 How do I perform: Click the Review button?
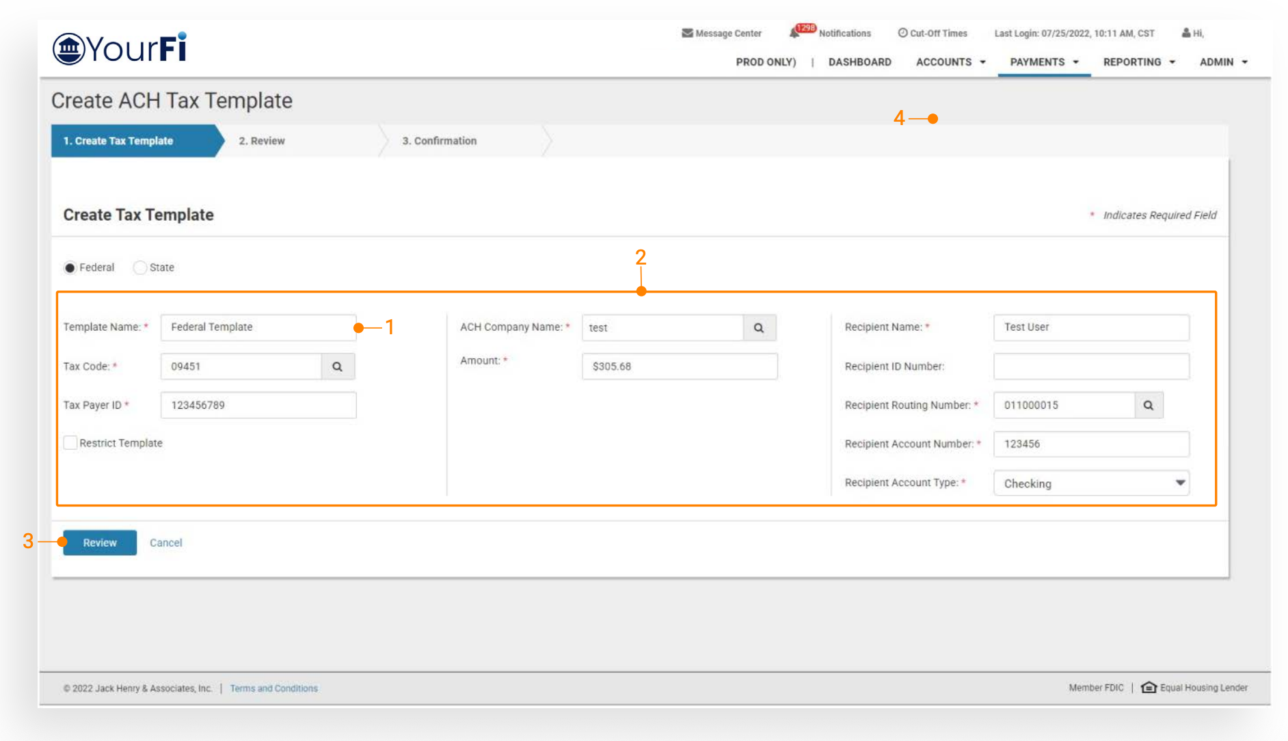(100, 543)
